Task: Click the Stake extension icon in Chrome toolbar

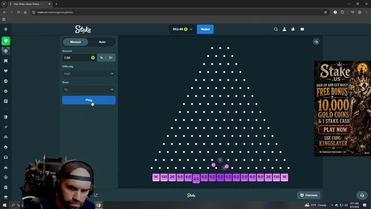Action: click(335, 12)
